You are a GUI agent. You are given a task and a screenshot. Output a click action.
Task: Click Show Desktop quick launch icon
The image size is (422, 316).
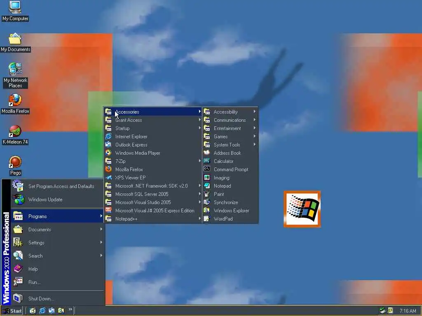[x=33, y=311]
